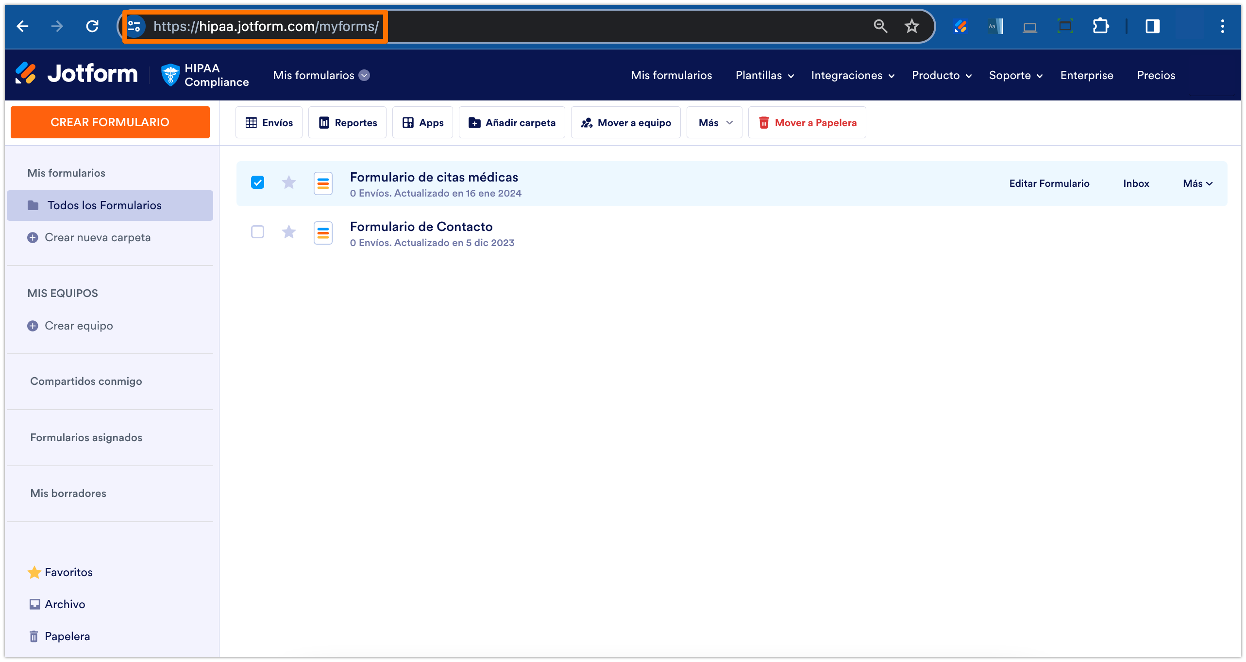Click the browser forward arrow
Viewport: 1246px width, 662px height.
(57, 26)
